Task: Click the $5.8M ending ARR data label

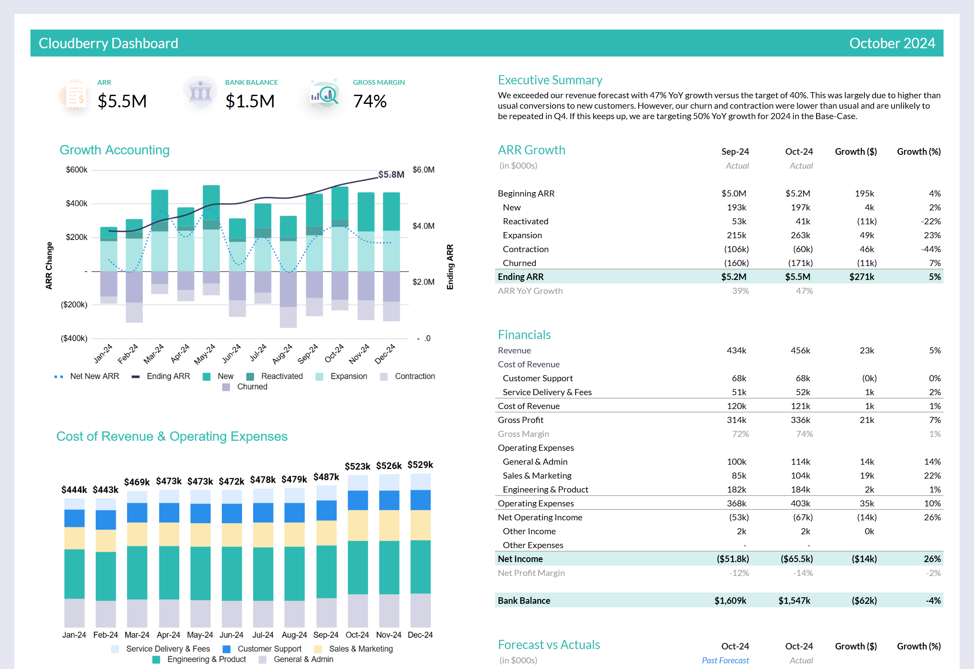Action: (390, 175)
